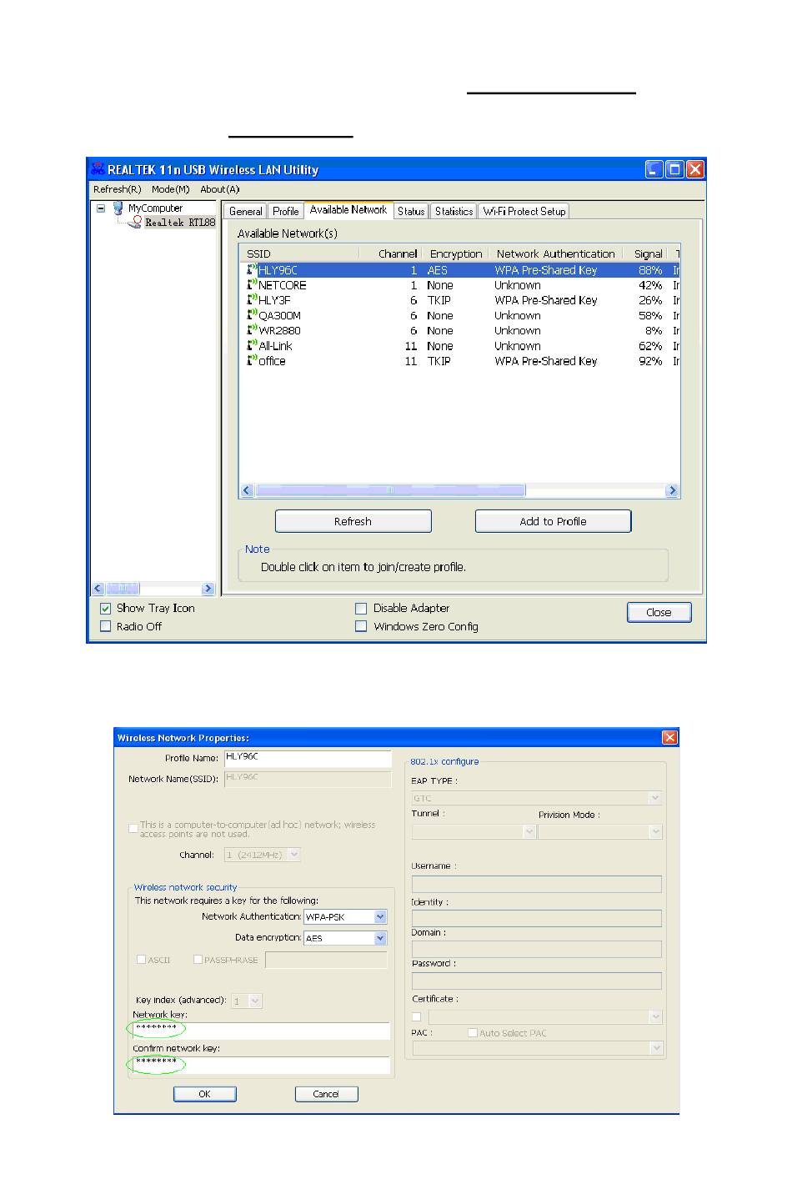Screen dimensions: 792x1184
Task: Click the Confirm network key field
Action: click(x=262, y=1065)
